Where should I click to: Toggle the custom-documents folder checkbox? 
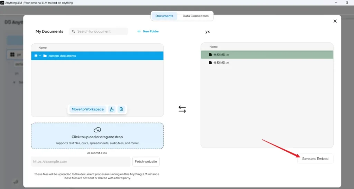pyautogui.click(x=36, y=56)
